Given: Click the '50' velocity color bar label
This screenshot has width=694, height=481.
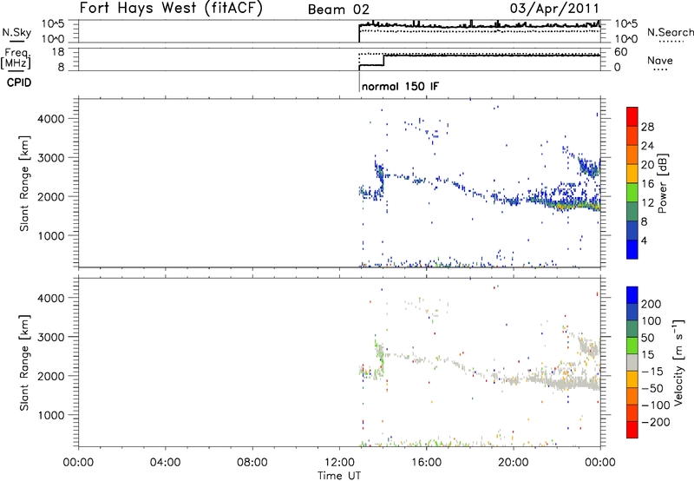Looking at the screenshot, I should [647, 338].
